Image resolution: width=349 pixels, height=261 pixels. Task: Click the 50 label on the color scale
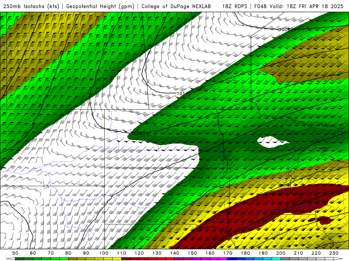click(15, 253)
